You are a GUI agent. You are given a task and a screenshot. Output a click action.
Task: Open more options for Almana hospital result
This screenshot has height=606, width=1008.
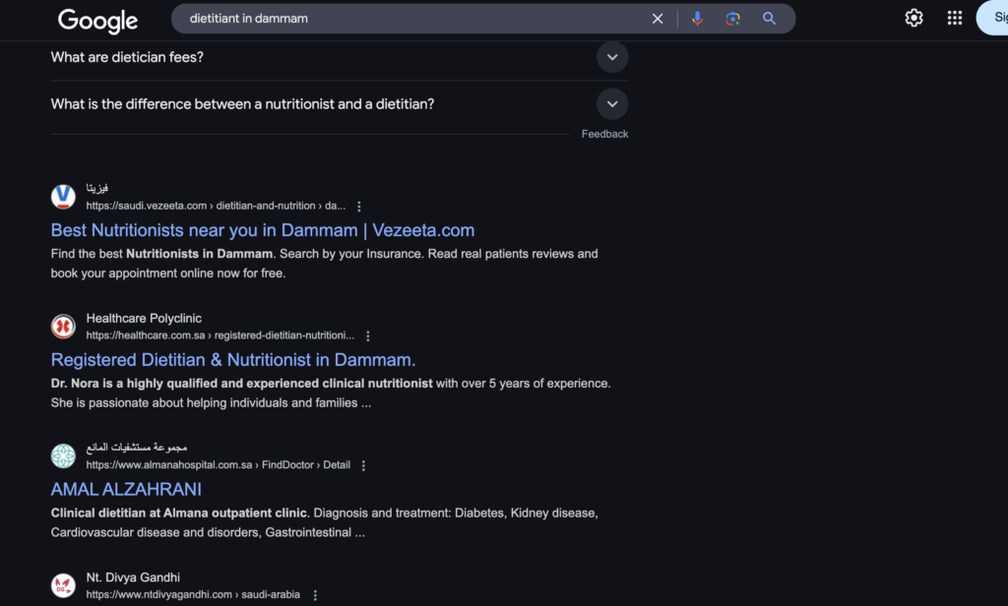coord(363,465)
